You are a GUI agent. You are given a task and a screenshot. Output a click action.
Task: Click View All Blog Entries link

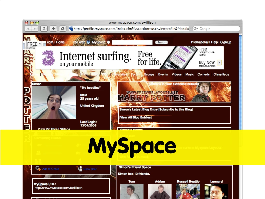135,117
